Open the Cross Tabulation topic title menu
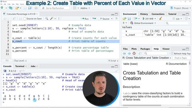 point(147,58)
